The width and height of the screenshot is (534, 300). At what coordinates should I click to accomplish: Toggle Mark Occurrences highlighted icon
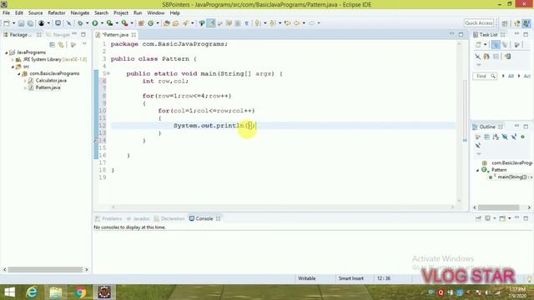211,23
